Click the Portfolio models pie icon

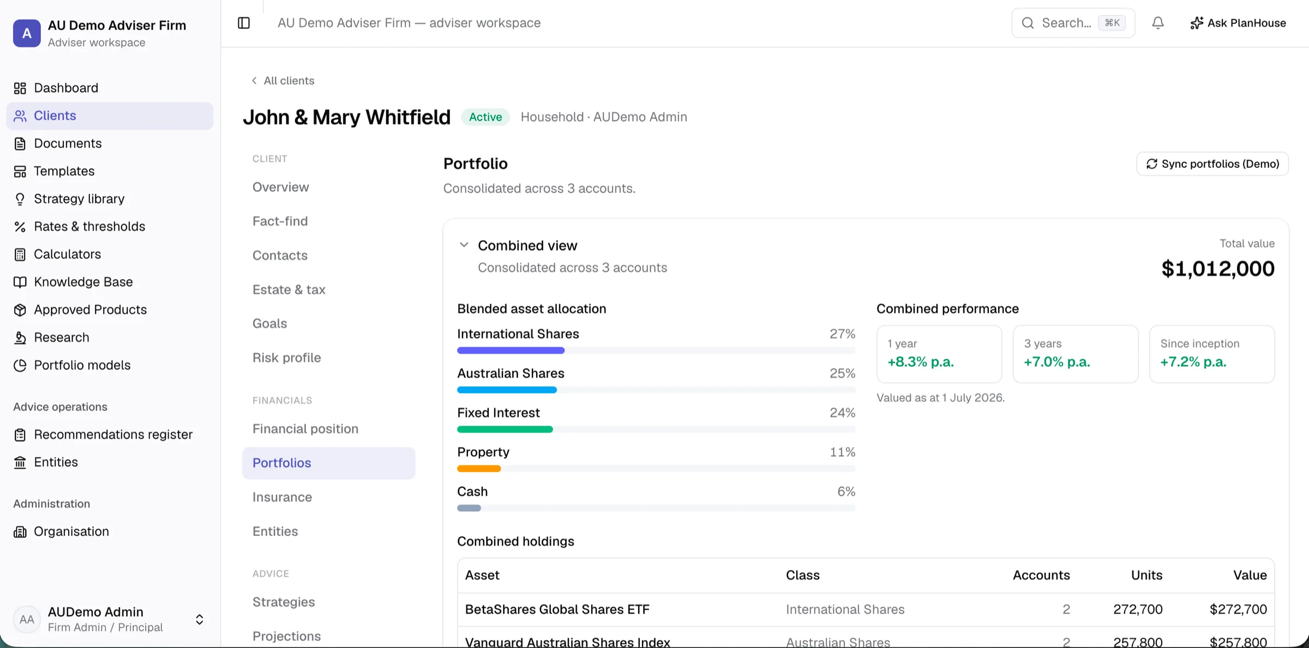click(20, 365)
